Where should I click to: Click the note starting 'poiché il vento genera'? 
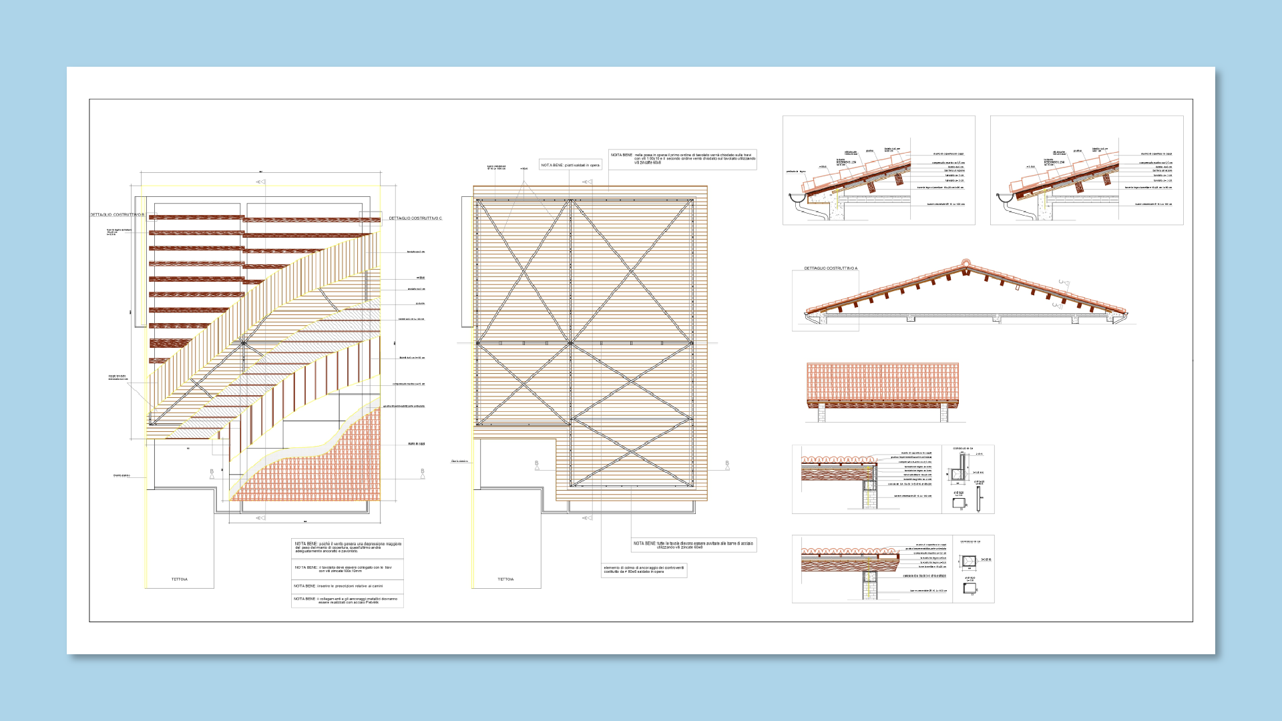pyautogui.click(x=348, y=548)
